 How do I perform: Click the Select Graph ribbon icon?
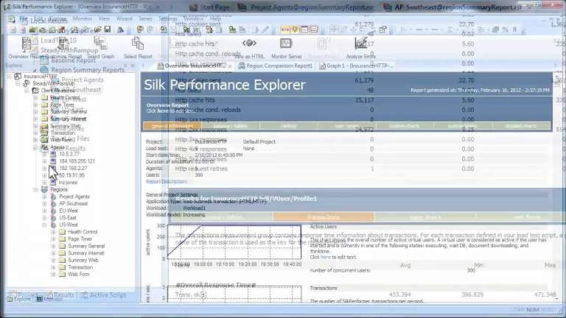click(x=100, y=43)
